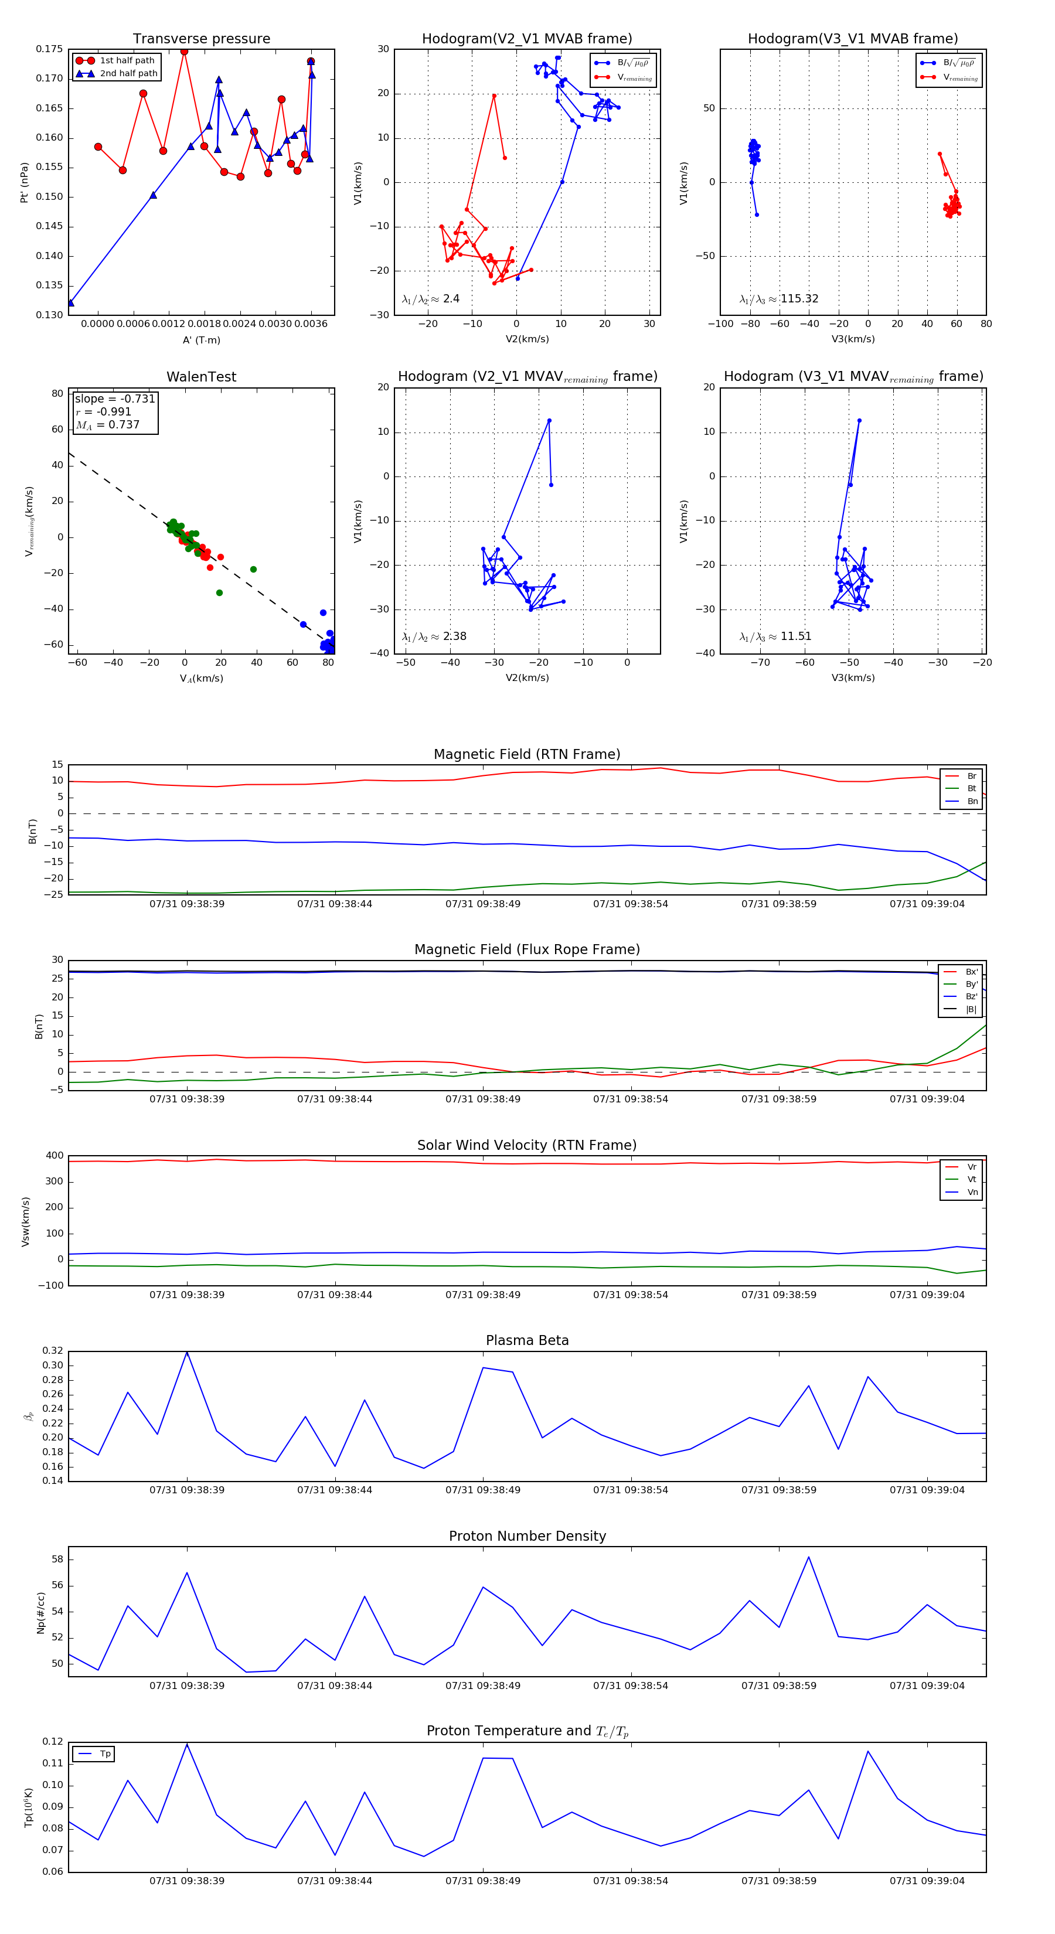1055x1934 pixels.
Task: Click the "Pt' (nPa)" y-axis label
Action: tap(24, 182)
